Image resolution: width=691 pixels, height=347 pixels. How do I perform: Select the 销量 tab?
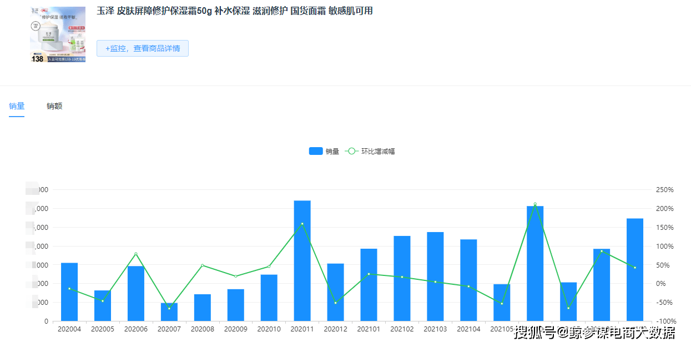(x=17, y=106)
